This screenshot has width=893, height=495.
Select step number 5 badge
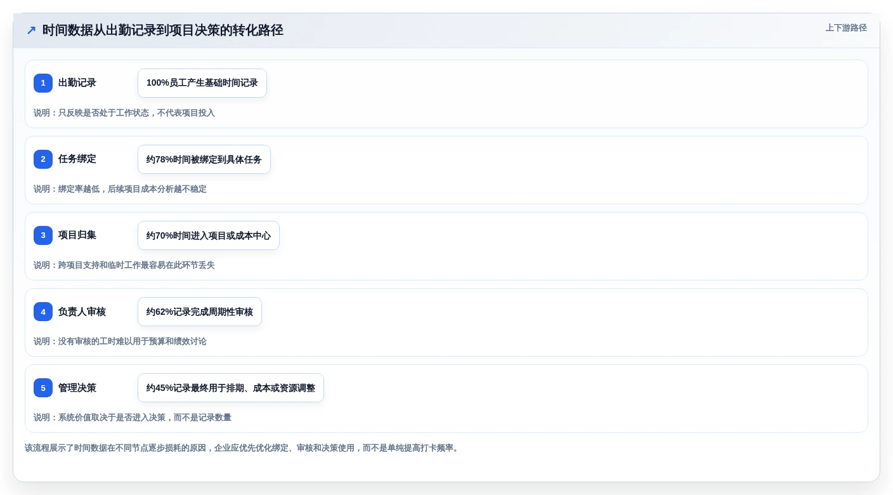(43, 388)
